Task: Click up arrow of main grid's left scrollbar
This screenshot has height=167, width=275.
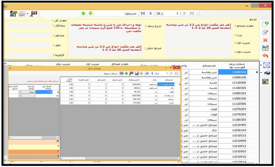Action: 5,64
